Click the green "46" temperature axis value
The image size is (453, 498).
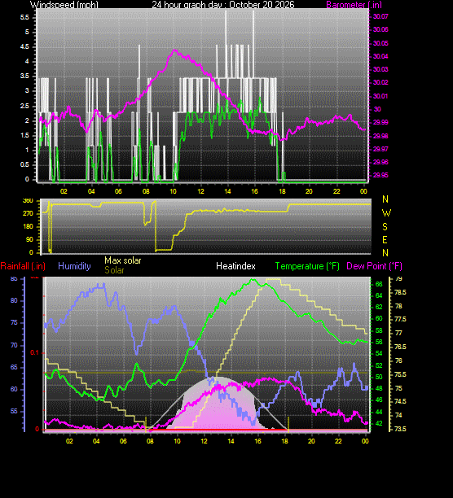click(x=379, y=400)
